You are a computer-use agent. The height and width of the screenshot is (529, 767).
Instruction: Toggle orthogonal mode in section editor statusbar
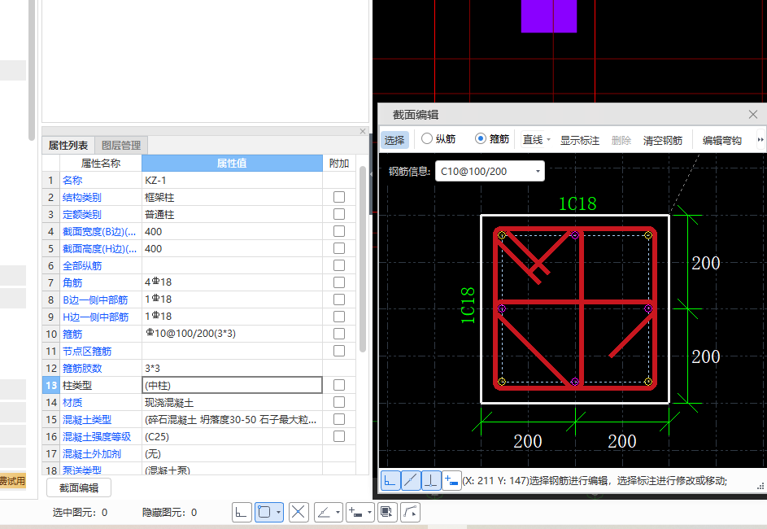tap(390, 480)
